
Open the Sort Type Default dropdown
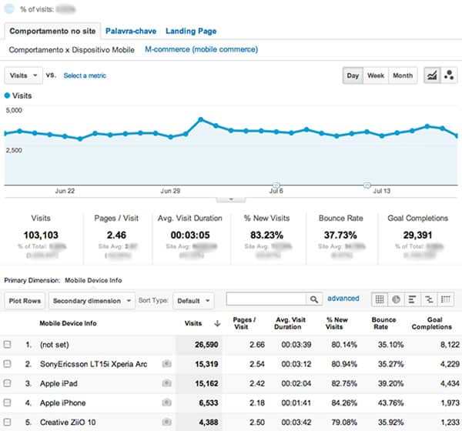click(193, 300)
